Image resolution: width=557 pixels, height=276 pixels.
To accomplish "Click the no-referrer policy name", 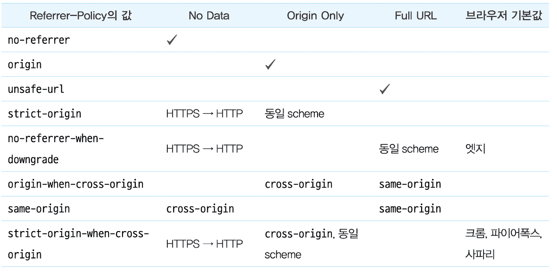I will [x=39, y=40].
